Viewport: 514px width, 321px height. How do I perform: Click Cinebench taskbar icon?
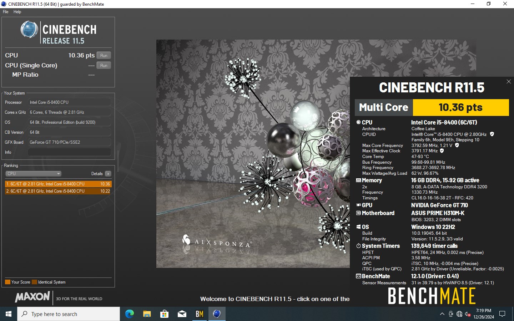pos(217,314)
